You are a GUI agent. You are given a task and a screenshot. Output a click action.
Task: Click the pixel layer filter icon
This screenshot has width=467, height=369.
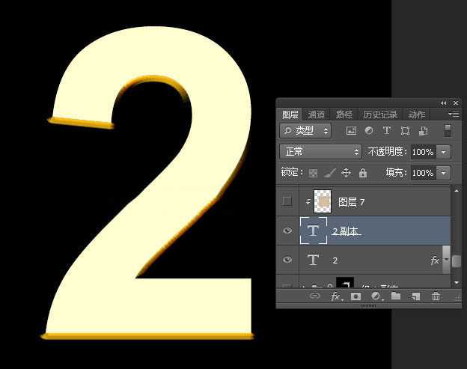click(x=351, y=131)
